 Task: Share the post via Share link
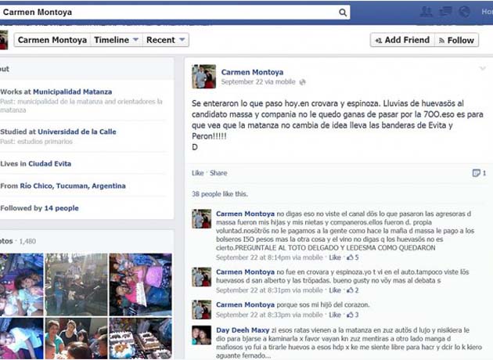point(218,173)
